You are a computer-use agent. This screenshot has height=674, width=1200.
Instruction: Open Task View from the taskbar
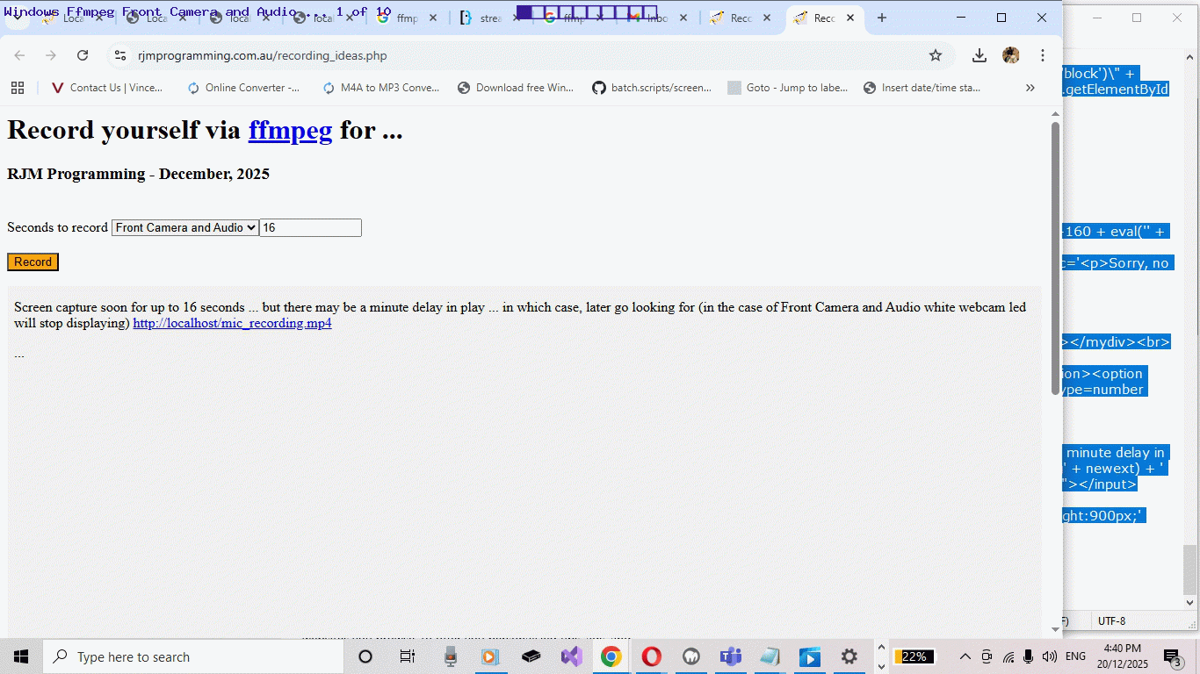pos(408,656)
